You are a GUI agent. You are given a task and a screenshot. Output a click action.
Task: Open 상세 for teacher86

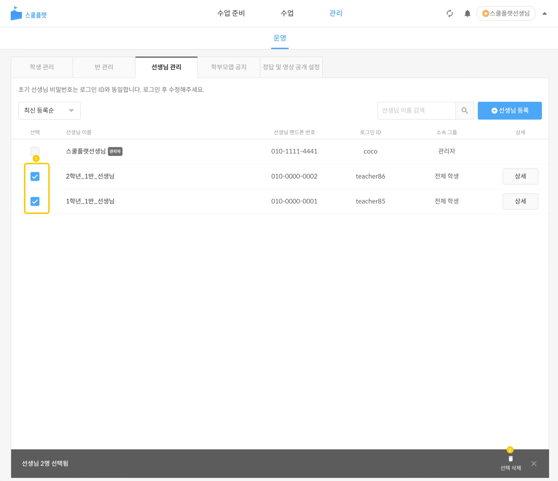click(x=520, y=177)
